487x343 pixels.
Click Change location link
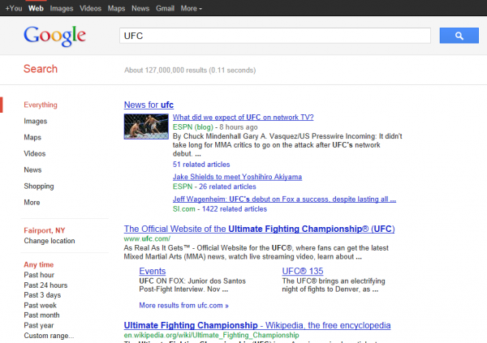point(51,241)
